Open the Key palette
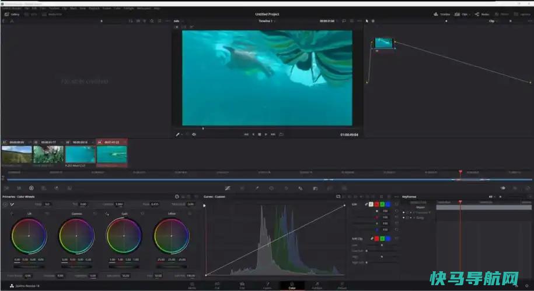Viewport: 534px width, 291px height. (x=330, y=188)
